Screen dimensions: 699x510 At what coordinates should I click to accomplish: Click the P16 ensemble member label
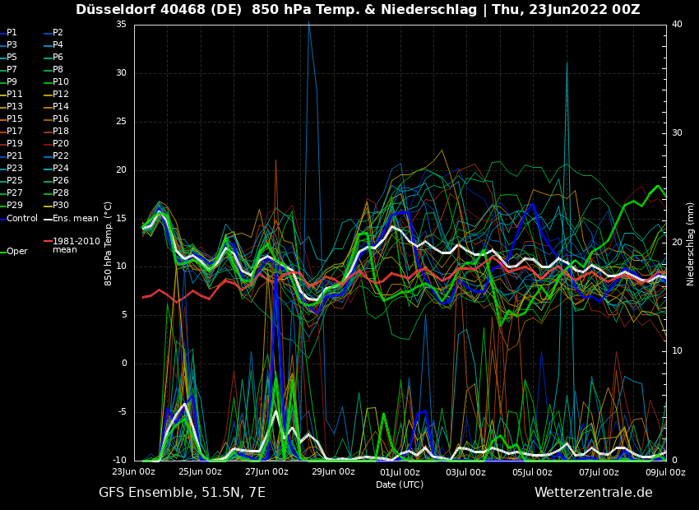click(x=61, y=119)
